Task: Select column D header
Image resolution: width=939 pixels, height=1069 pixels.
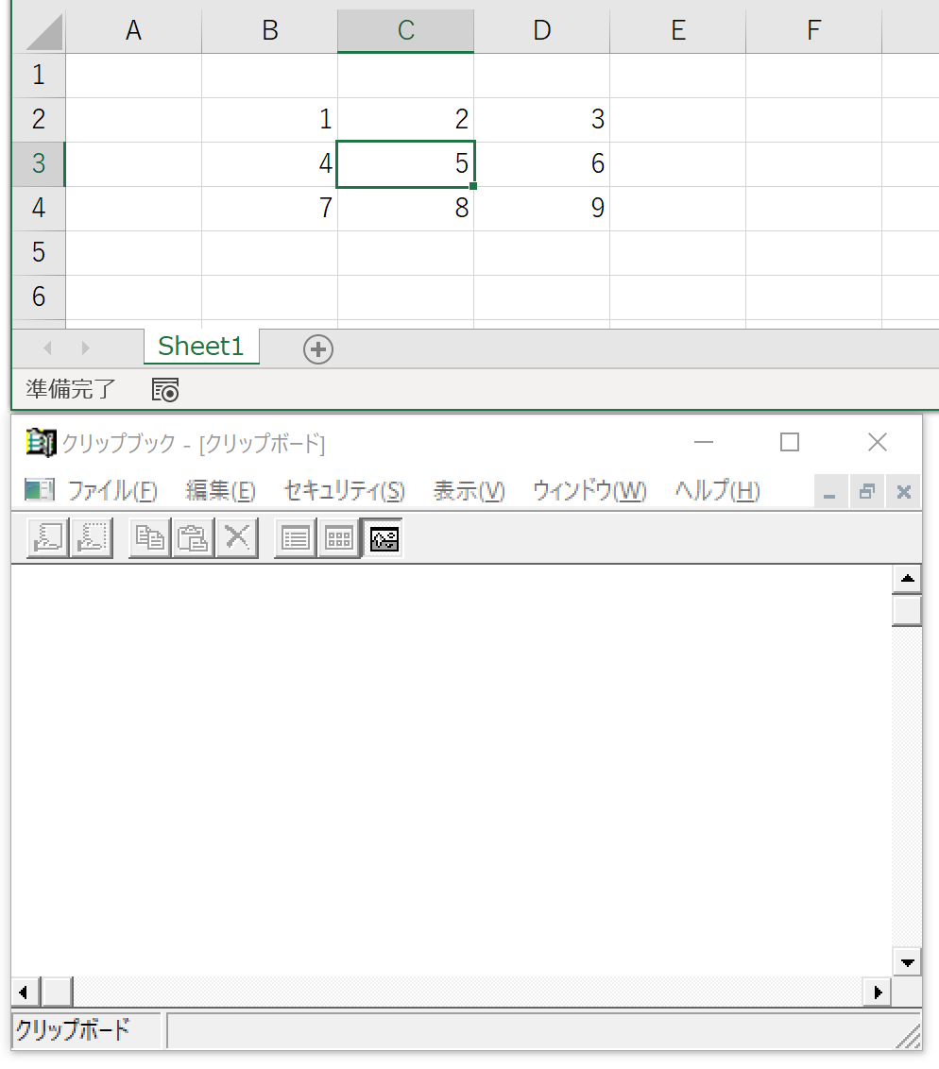Action: coord(542,30)
